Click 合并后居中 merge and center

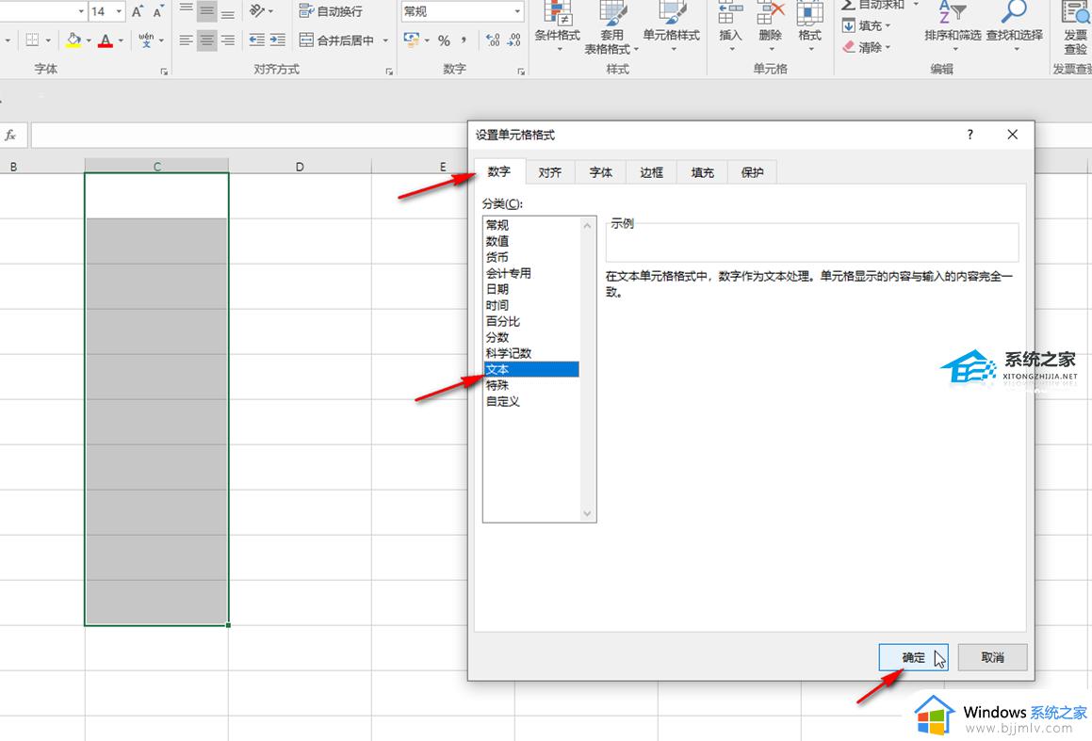(337, 40)
